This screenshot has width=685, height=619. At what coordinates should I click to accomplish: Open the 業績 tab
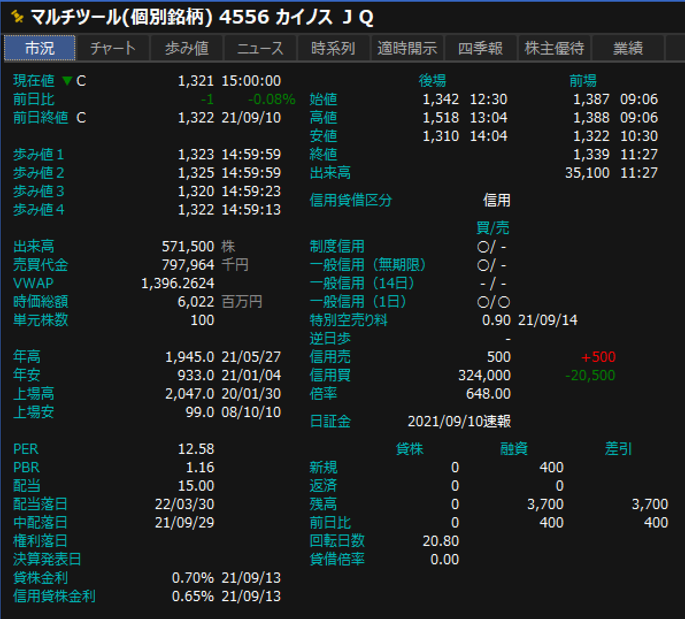click(628, 48)
